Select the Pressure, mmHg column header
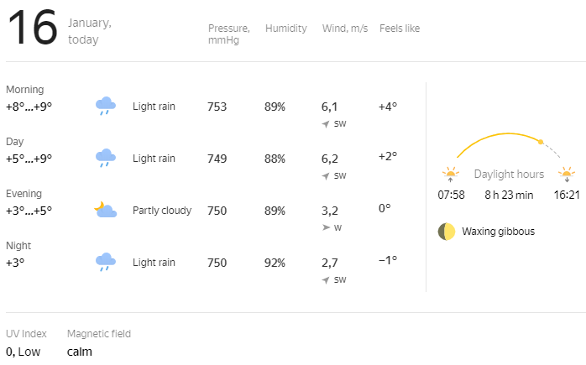The height and width of the screenshot is (365, 586). pos(228,34)
